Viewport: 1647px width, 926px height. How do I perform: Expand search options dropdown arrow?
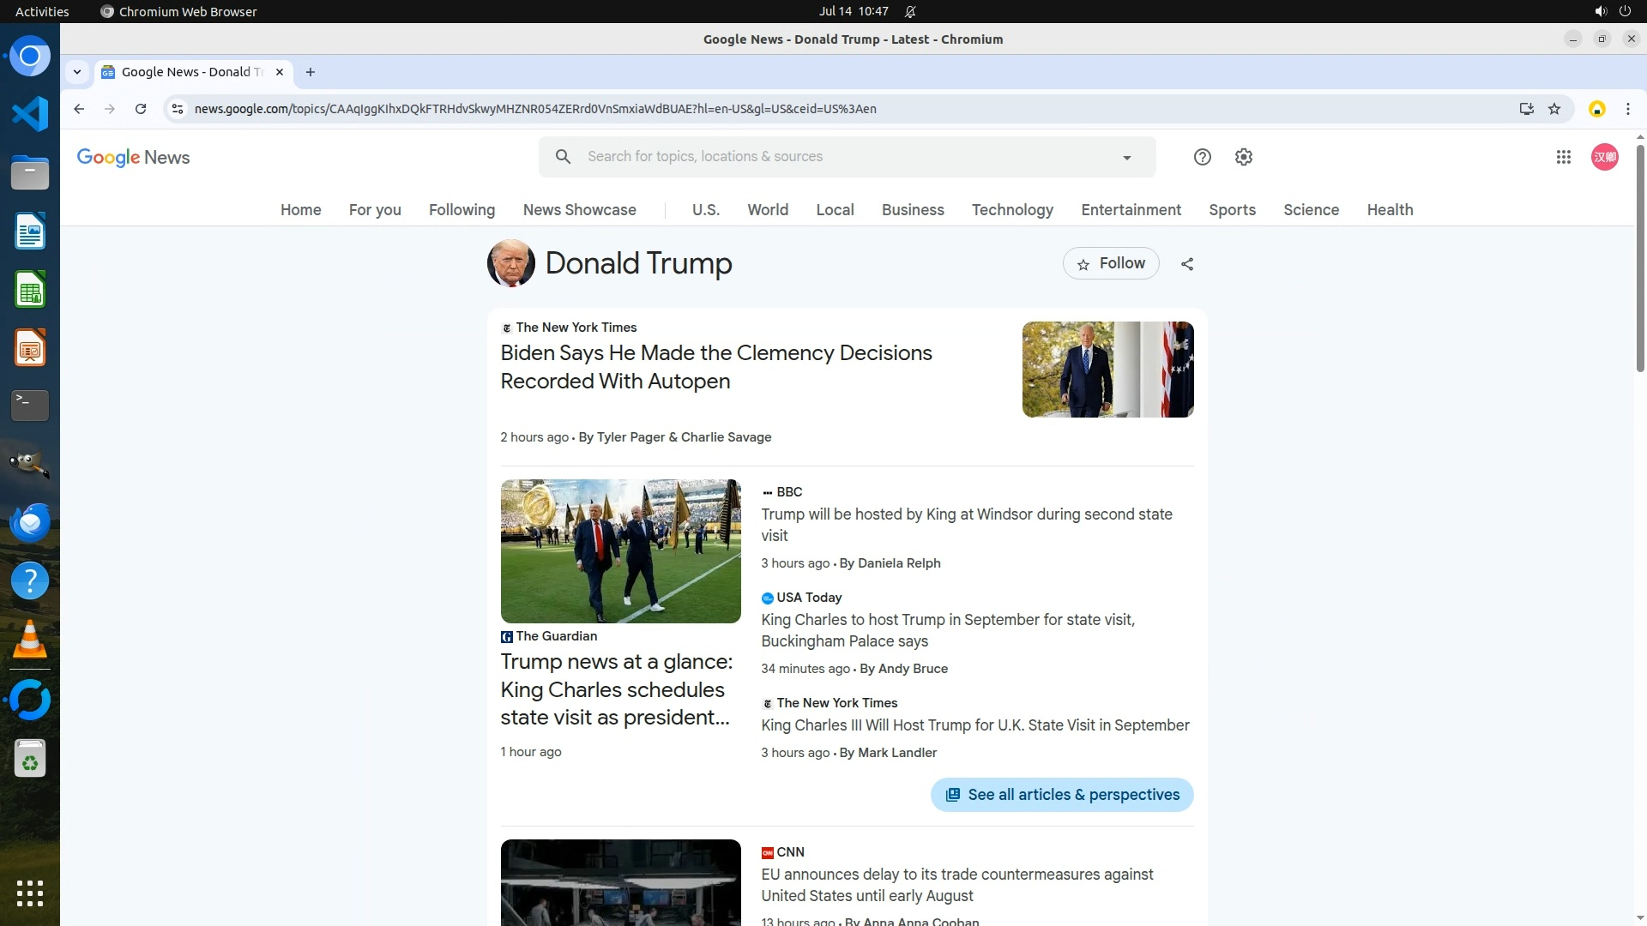(x=1126, y=158)
